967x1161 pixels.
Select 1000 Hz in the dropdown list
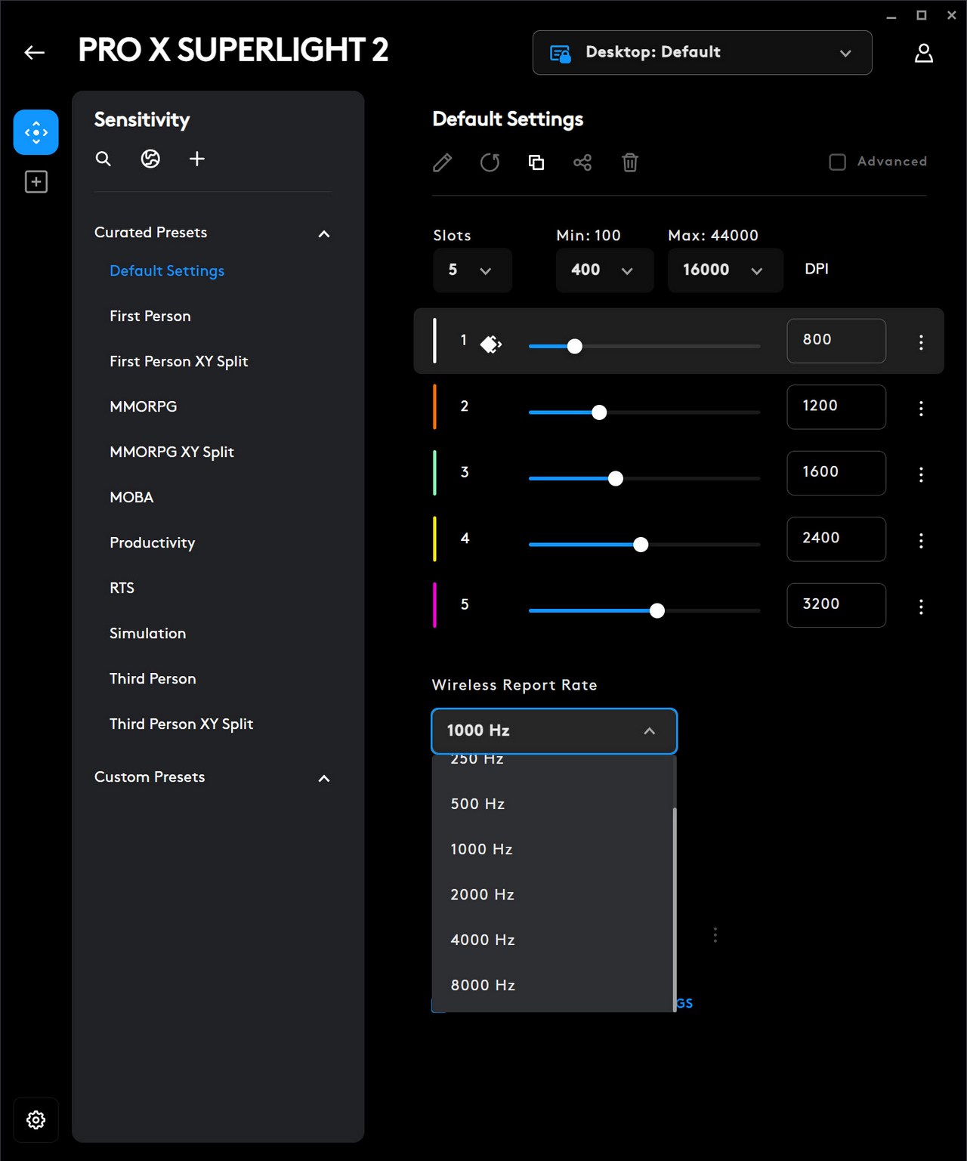click(552, 849)
